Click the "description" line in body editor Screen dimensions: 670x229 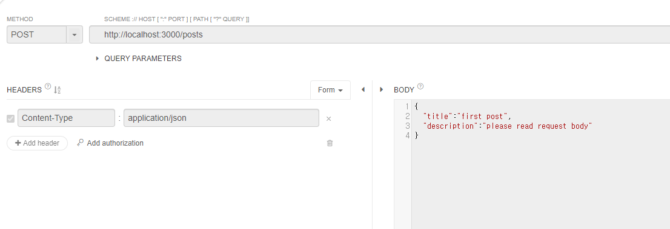coord(508,126)
